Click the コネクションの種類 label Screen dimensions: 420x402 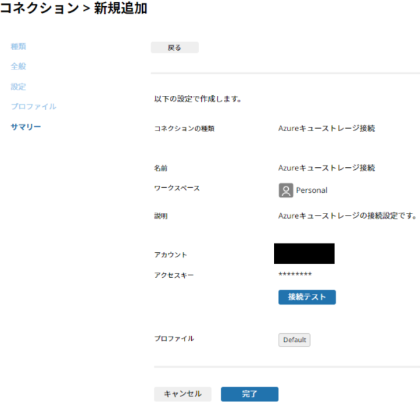coord(185,129)
